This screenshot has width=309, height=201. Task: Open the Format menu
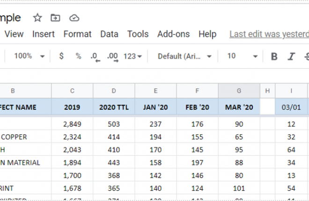pyautogui.click(x=77, y=34)
